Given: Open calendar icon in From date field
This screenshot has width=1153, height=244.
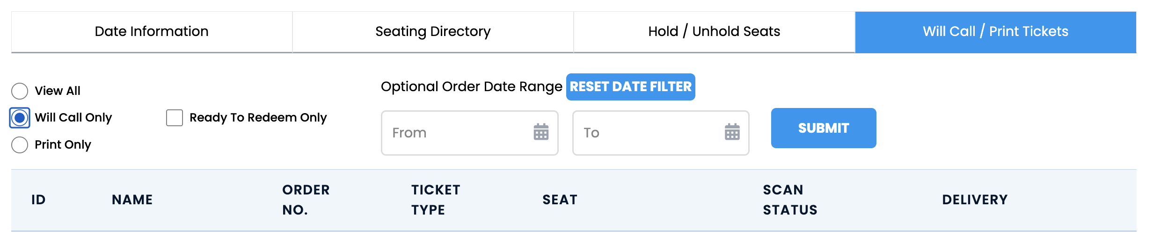Looking at the screenshot, I should coord(541,132).
